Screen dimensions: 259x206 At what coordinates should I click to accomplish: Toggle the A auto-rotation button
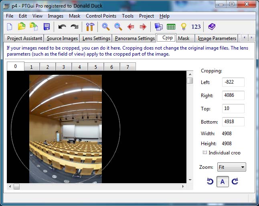point(223,182)
